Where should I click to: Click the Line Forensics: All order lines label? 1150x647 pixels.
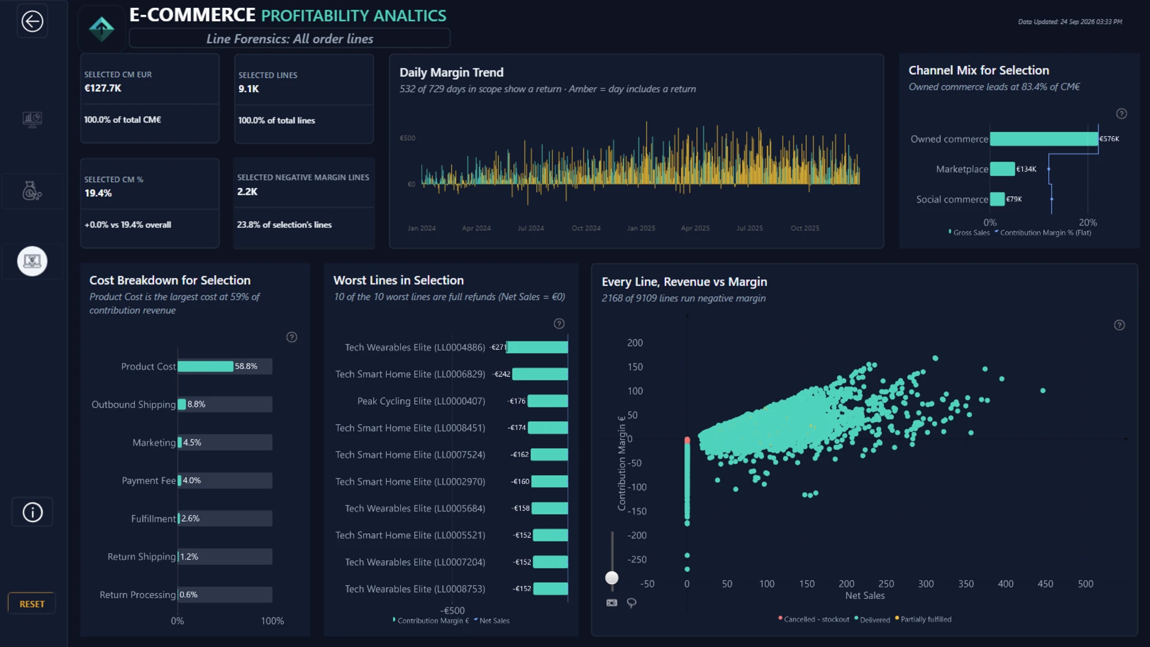[x=290, y=39]
